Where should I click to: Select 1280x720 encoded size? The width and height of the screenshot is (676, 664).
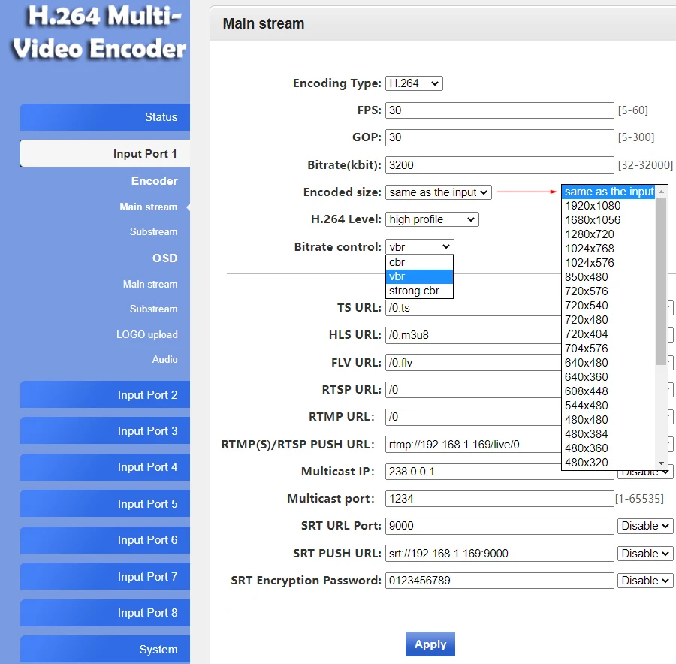608,234
